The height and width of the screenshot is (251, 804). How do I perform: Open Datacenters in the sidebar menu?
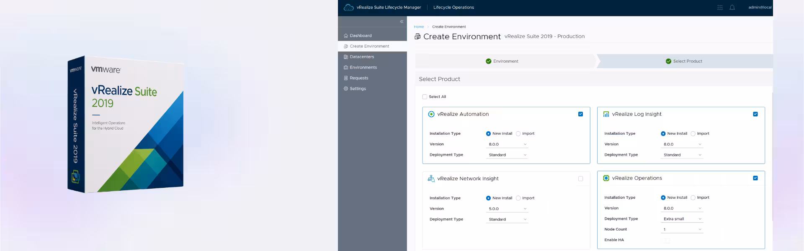point(372,57)
